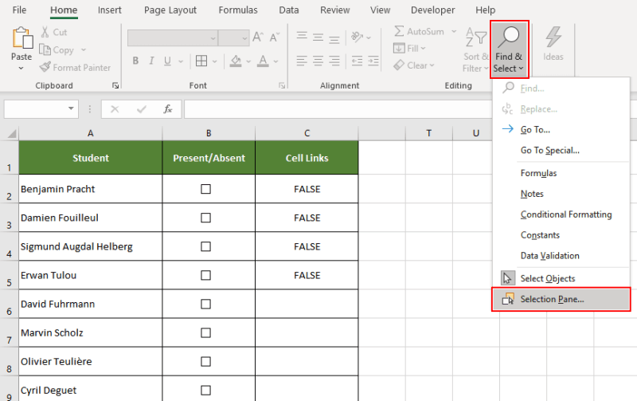
Task: Switch to the Page Layout tab
Action: click(170, 10)
